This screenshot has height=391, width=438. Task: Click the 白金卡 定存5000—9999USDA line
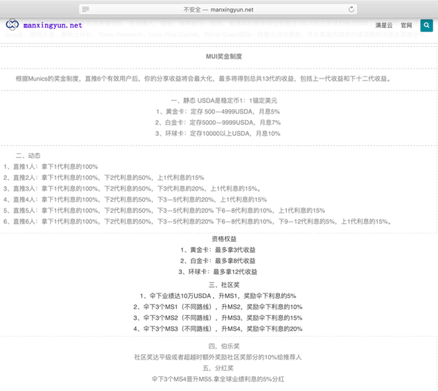(218, 122)
